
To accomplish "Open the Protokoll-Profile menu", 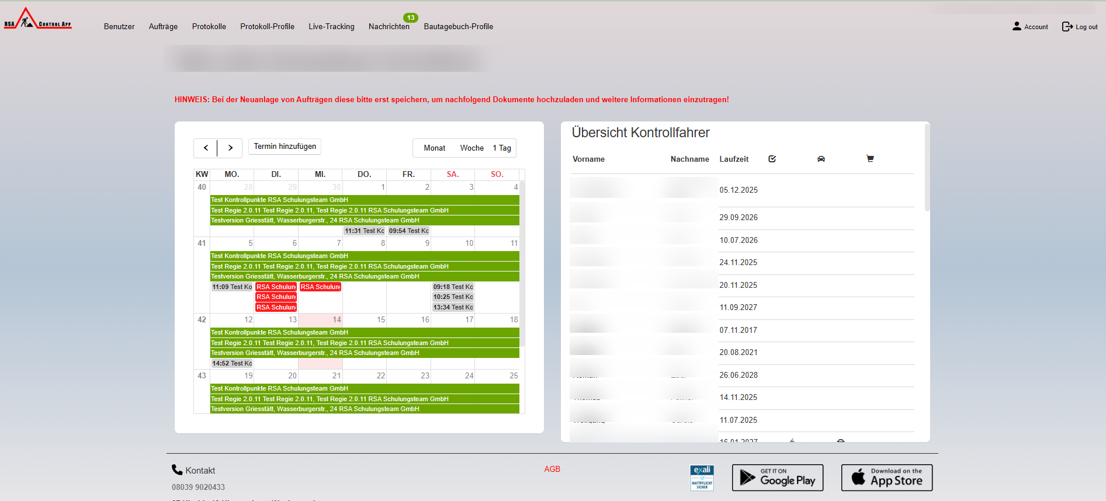I will tap(267, 27).
